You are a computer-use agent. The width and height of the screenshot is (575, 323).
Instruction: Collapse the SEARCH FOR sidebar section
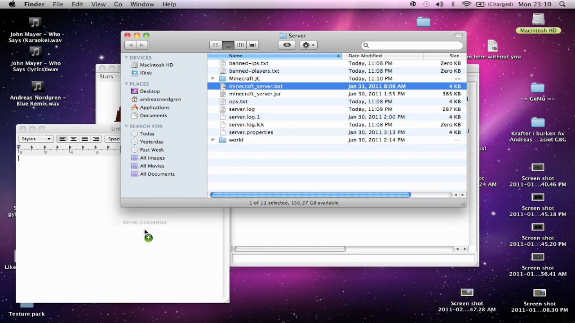coord(127,126)
